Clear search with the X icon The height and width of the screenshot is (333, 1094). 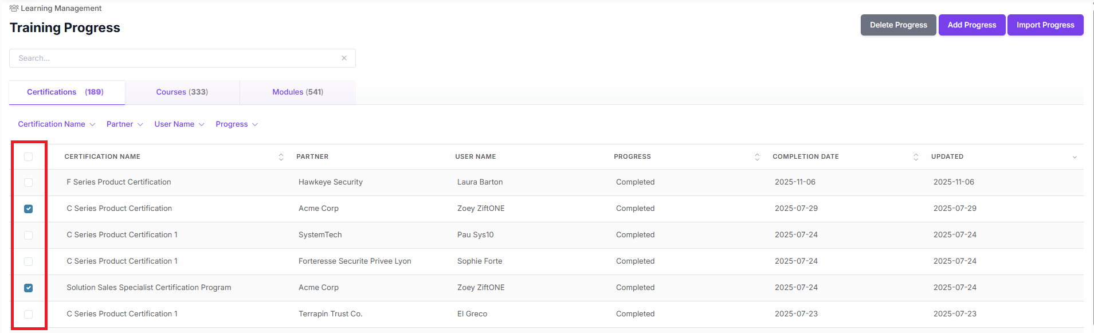(x=344, y=58)
